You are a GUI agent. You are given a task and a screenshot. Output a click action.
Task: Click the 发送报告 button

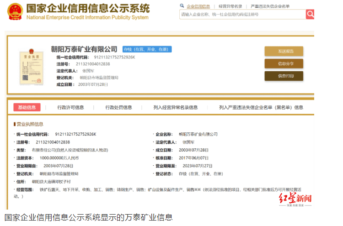pyautogui.click(x=284, y=51)
